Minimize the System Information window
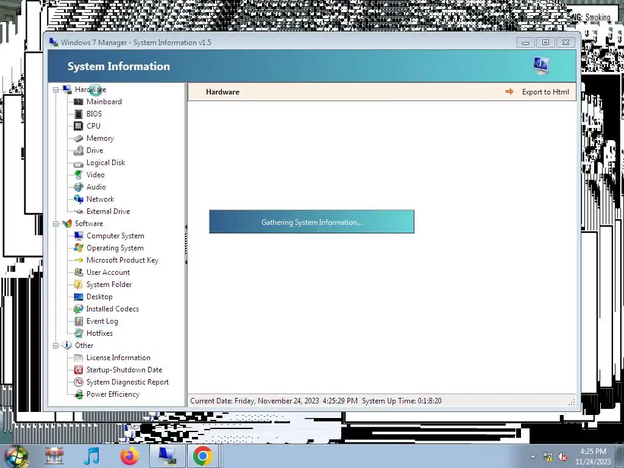624x468 pixels. pos(525,43)
